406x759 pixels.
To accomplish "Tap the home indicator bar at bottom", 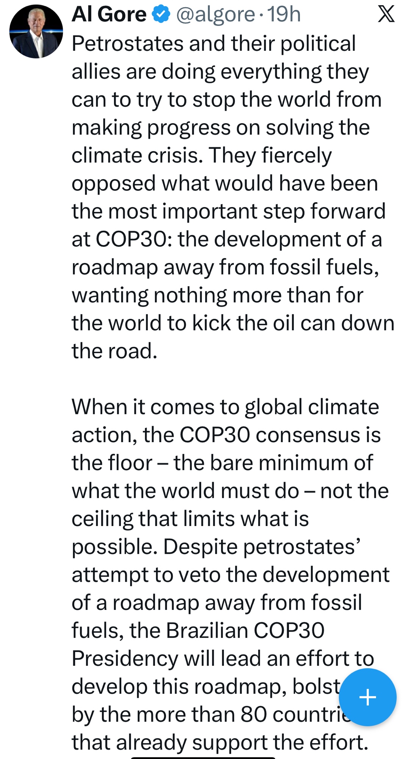I will click(x=203, y=757).
